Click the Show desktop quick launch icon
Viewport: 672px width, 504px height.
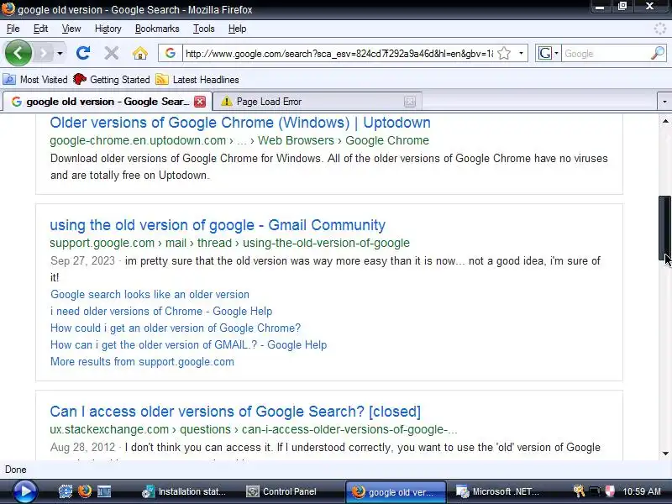click(x=66, y=491)
